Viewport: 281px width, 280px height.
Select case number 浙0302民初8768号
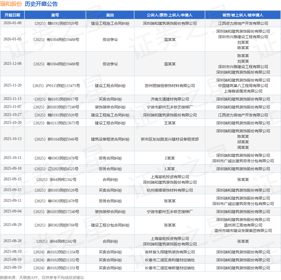[x=56, y=225]
